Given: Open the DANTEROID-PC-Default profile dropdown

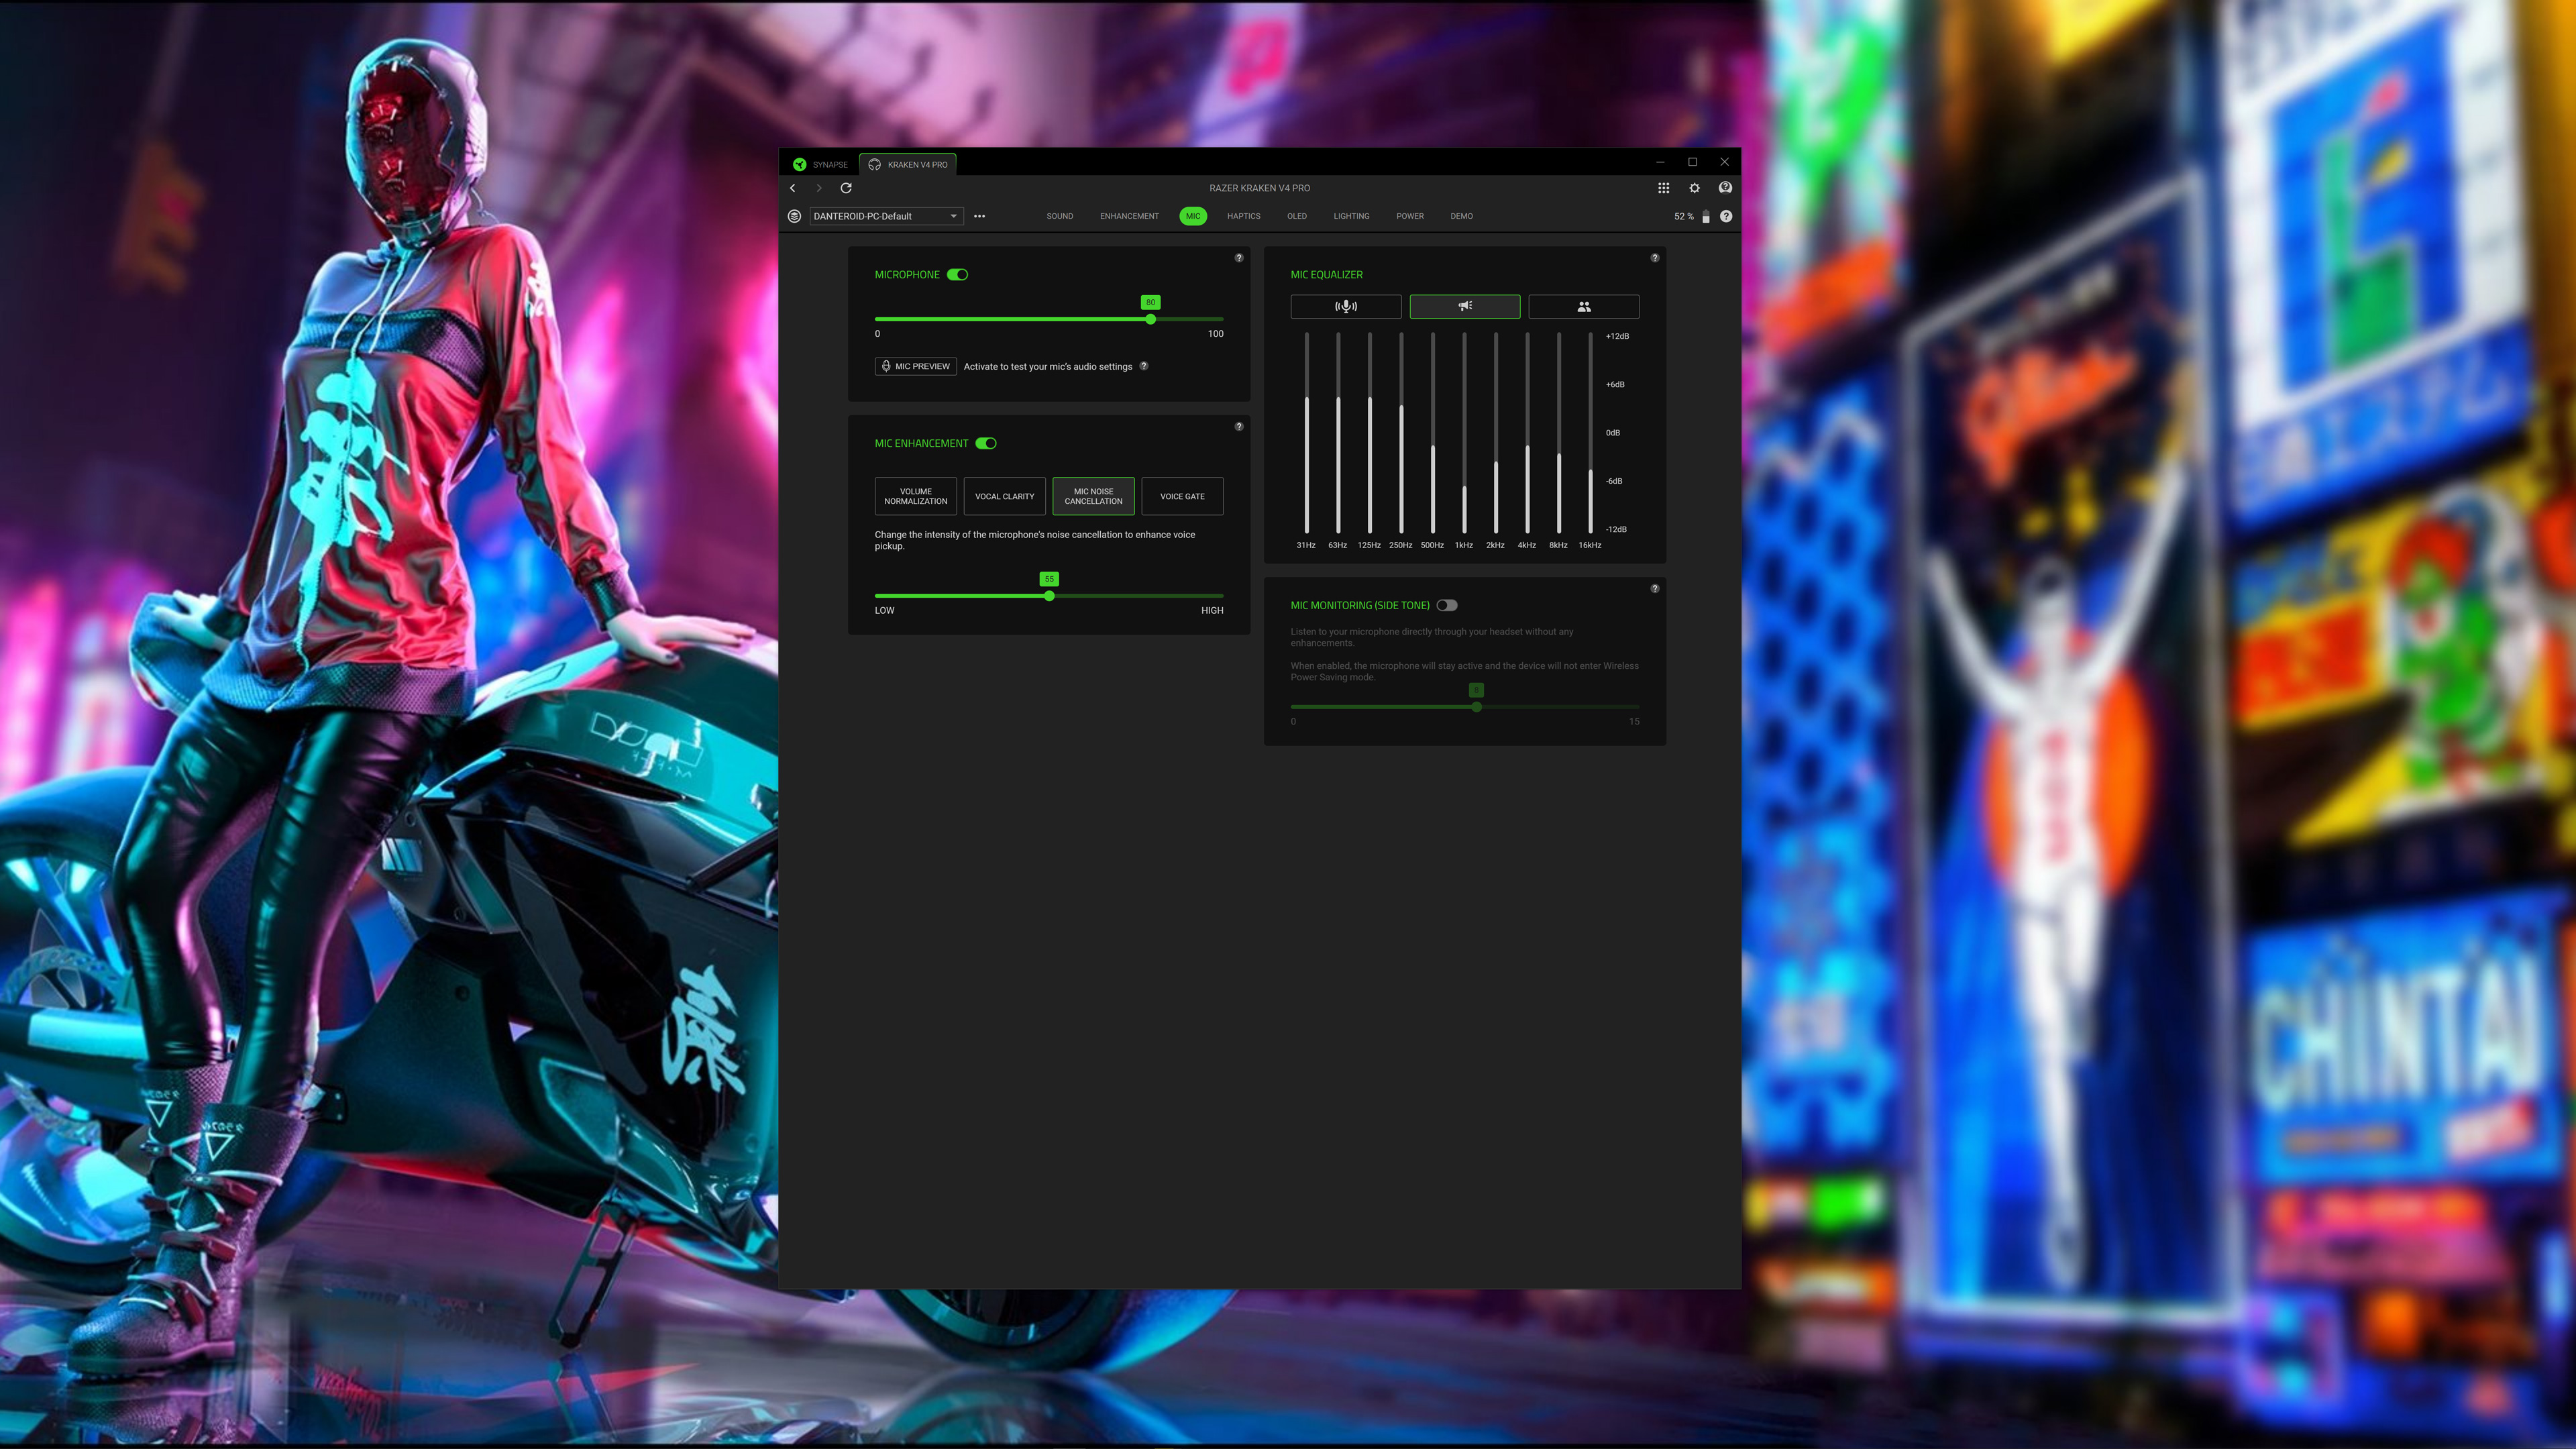Looking at the screenshot, I should (886, 216).
